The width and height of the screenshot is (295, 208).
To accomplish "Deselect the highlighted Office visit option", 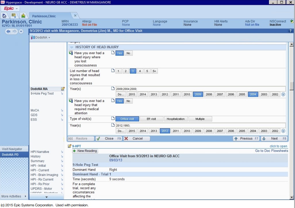I will pyautogui.click(x=127, y=119).
